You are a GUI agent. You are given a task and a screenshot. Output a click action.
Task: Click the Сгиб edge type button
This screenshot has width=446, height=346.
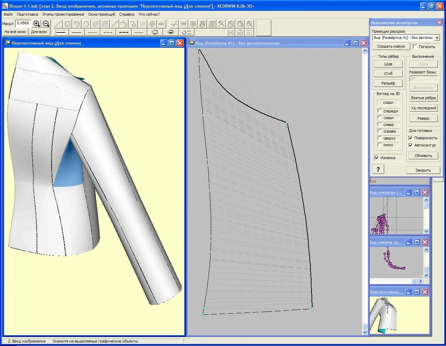(388, 73)
